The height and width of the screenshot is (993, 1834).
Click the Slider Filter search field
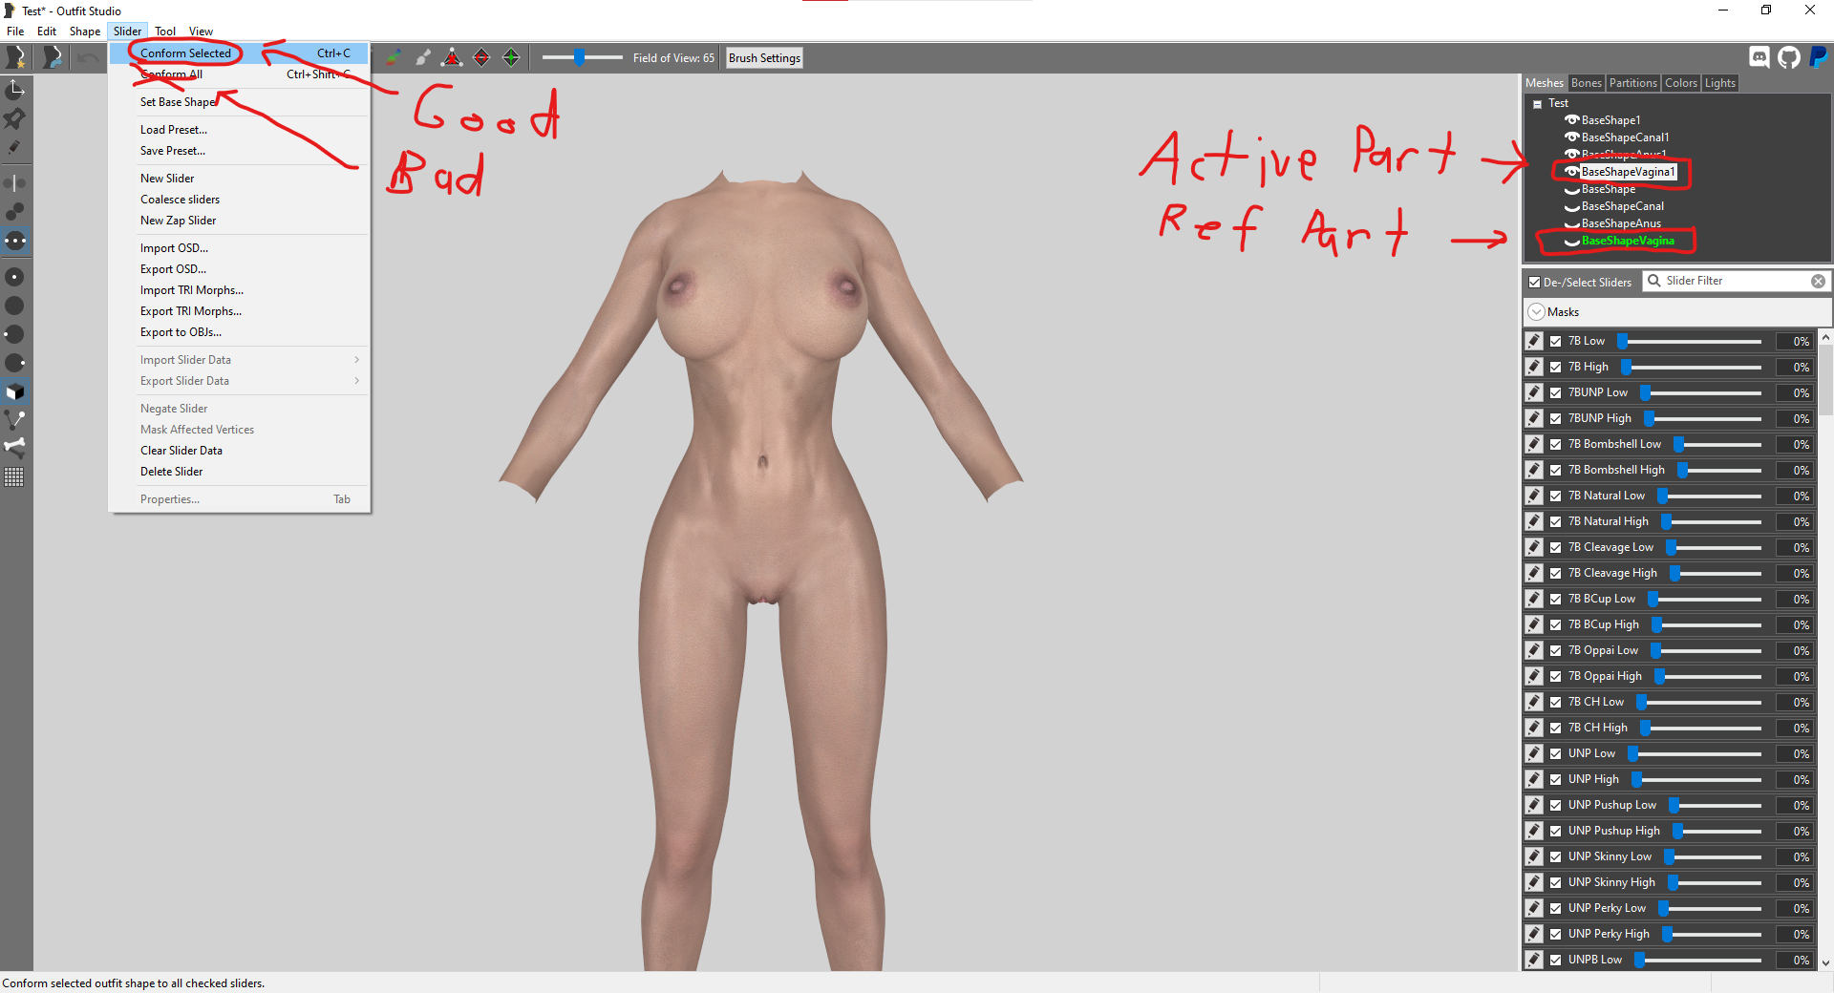pos(1737,281)
